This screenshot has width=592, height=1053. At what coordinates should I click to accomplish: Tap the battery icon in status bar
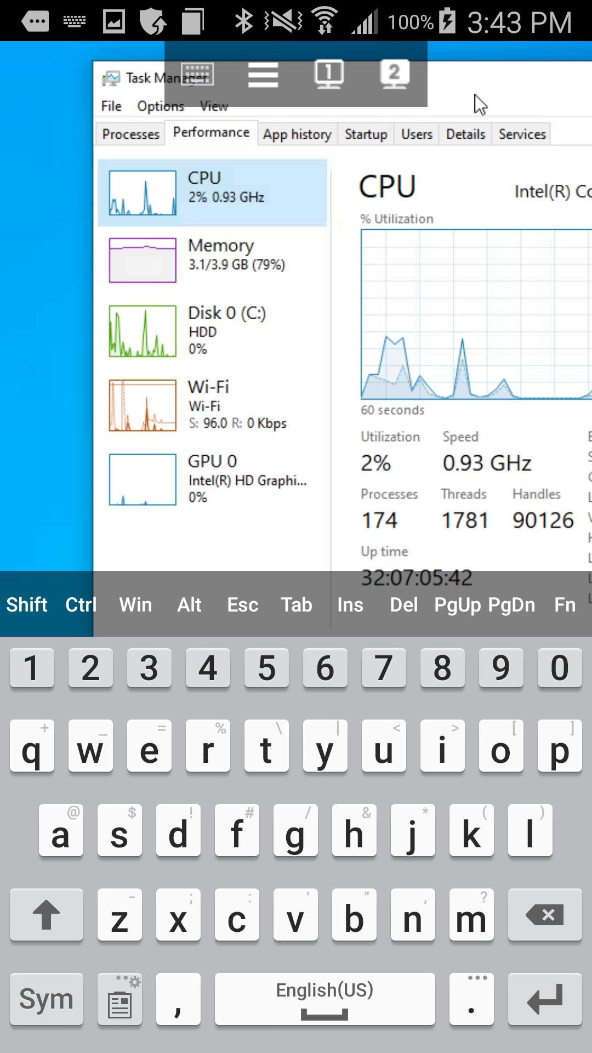pos(447,20)
